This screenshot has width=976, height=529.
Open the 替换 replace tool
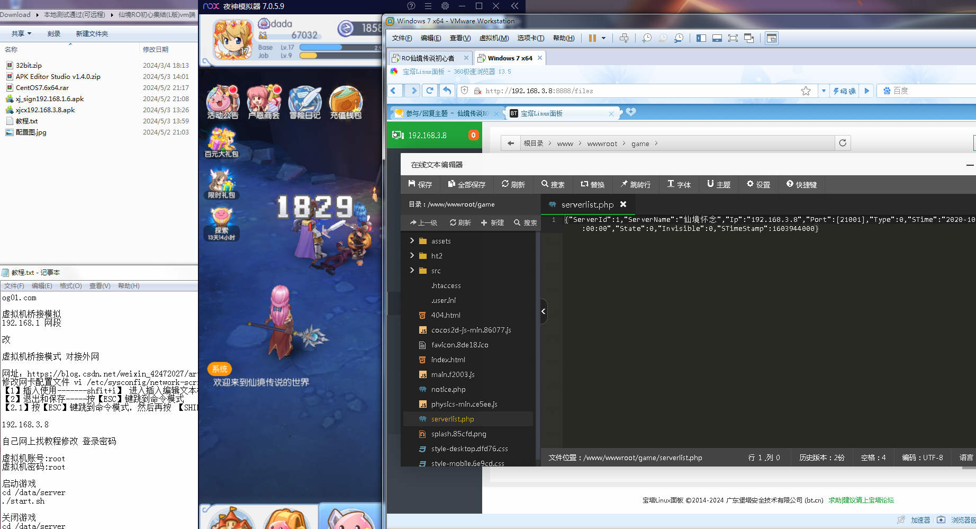coord(592,184)
